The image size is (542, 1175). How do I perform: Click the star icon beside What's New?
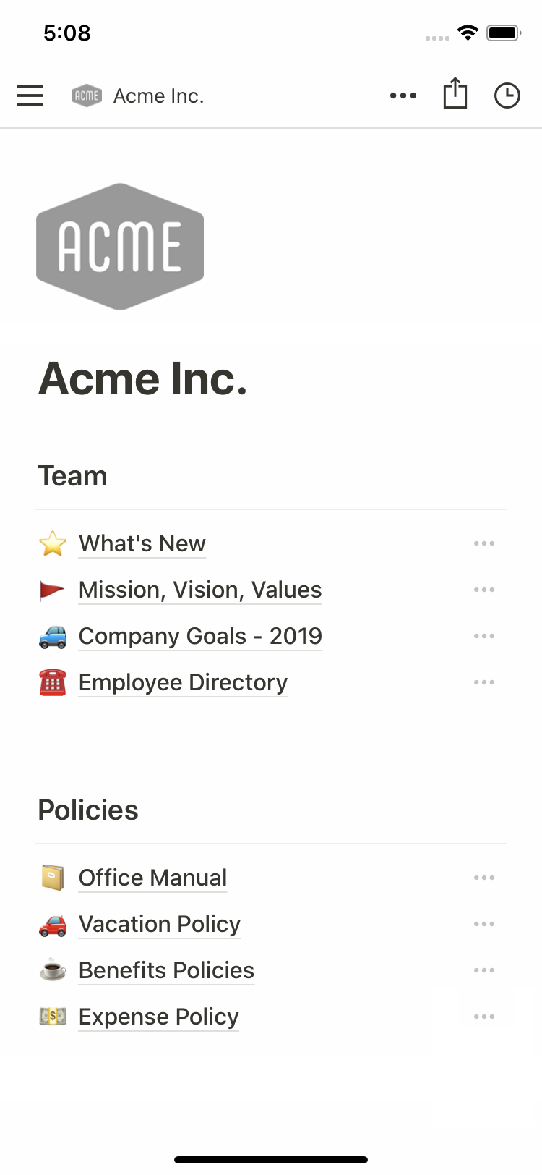point(53,543)
